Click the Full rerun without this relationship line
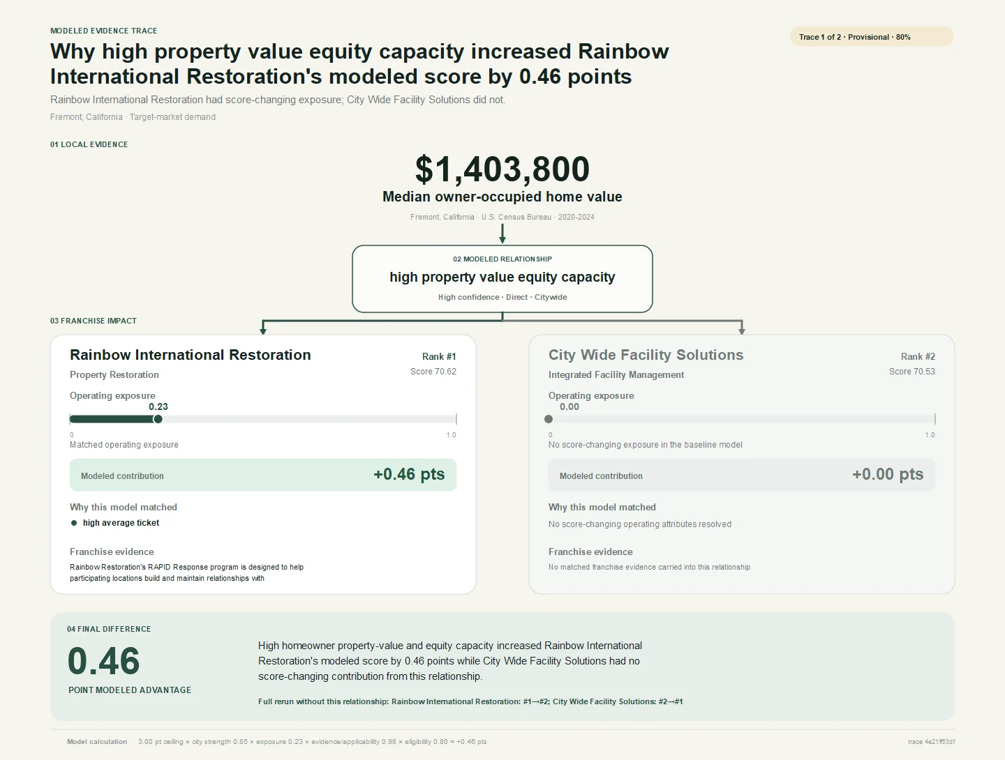Viewport: 1005px width, 760px height. [470, 701]
